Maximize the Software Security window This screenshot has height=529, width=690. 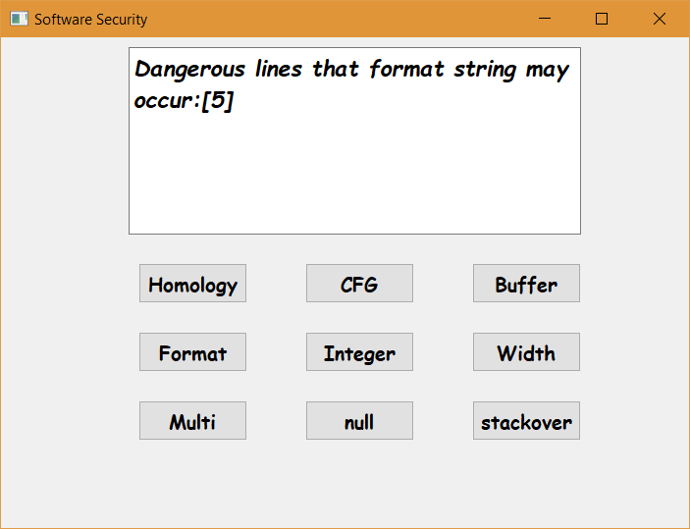602,19
